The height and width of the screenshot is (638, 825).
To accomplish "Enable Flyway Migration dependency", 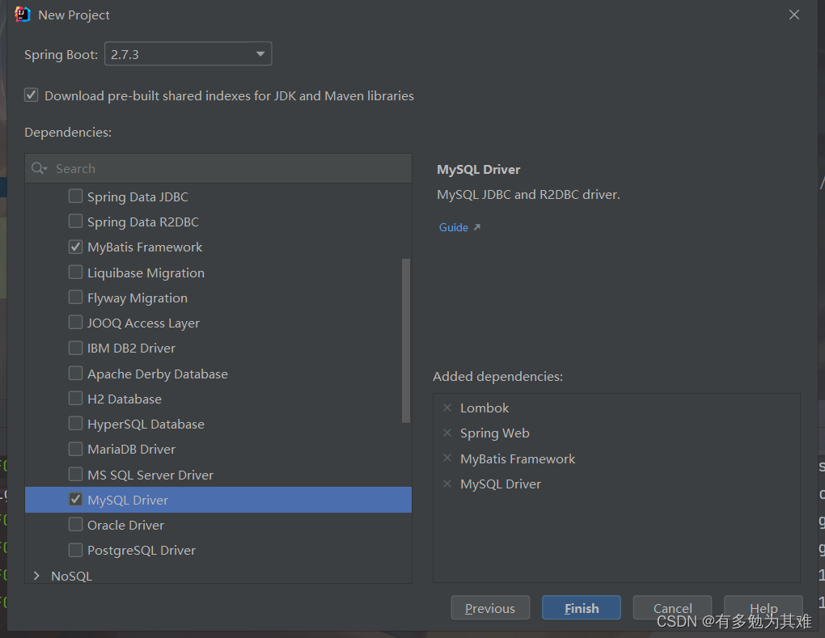I will [x=75, y=298].
